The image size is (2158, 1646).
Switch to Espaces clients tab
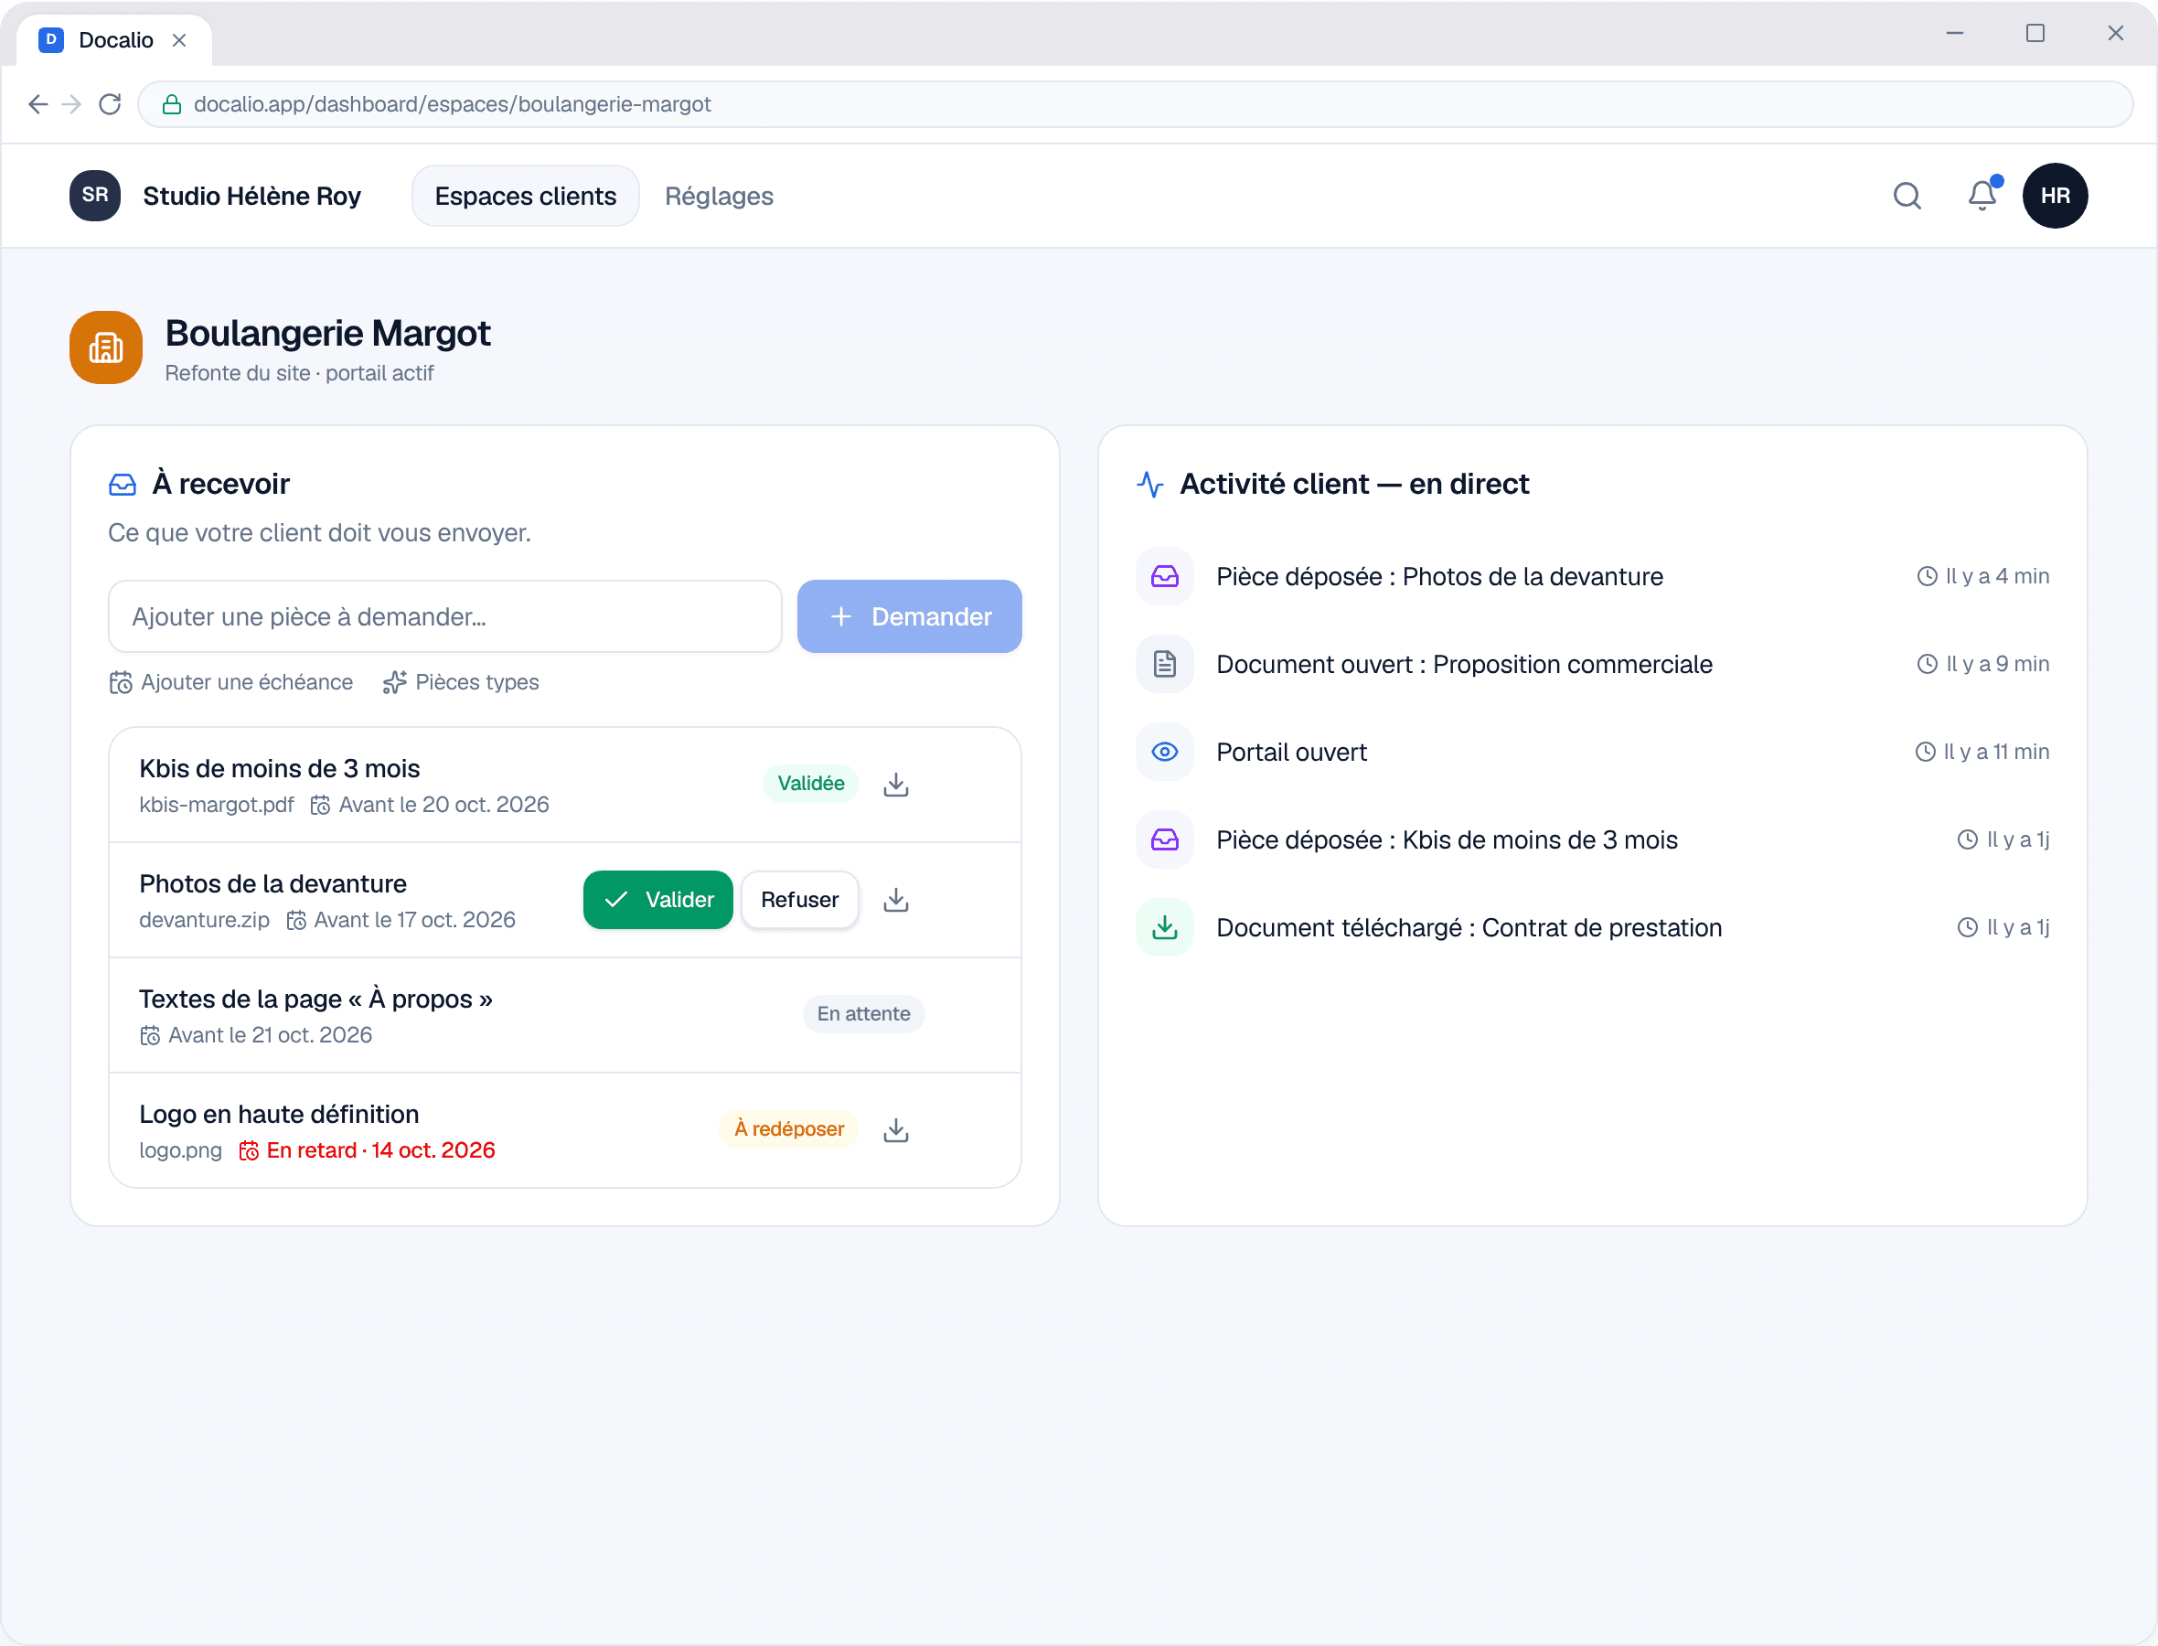point(526,196)
